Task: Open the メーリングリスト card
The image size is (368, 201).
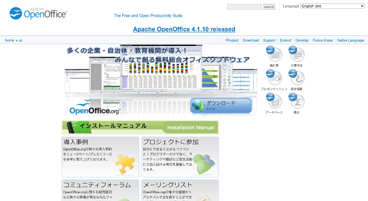Action: (180, 190)
